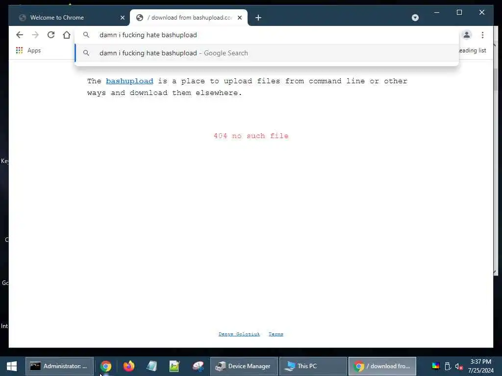502x376 pixels.
Task: Open the Reading list bookmark button
Action: pos(473,50)
